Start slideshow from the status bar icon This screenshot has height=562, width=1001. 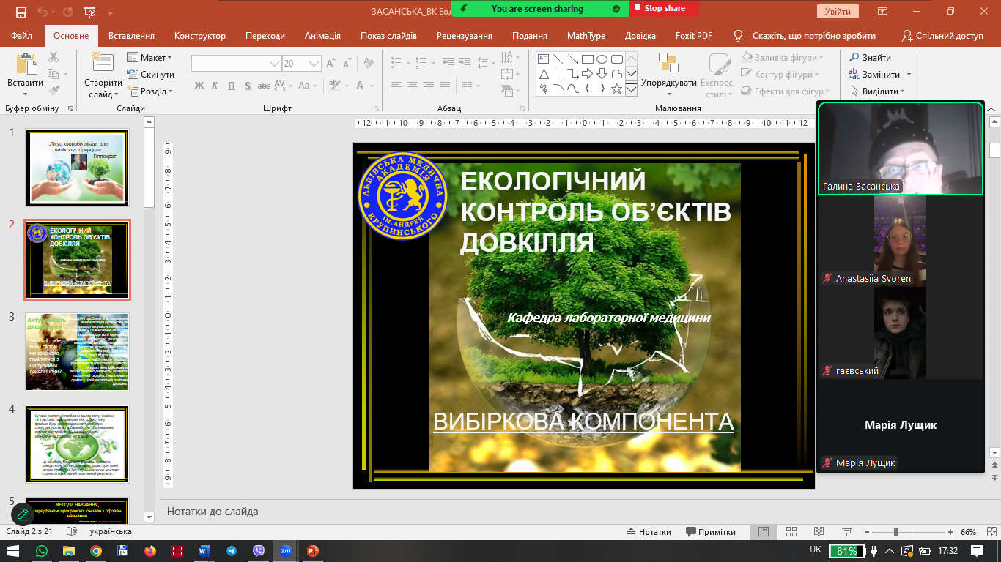coord(846,532)
